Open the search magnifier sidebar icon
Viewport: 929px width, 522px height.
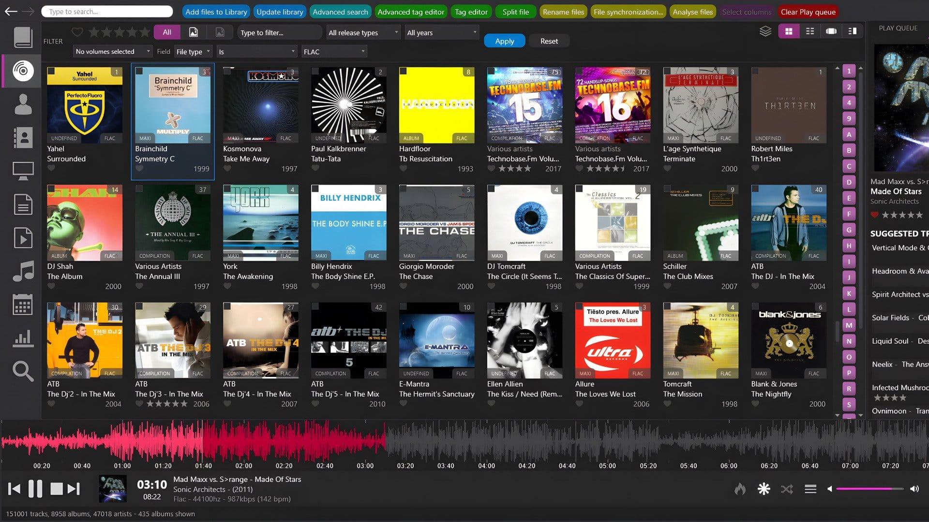[x=23, y=371]
